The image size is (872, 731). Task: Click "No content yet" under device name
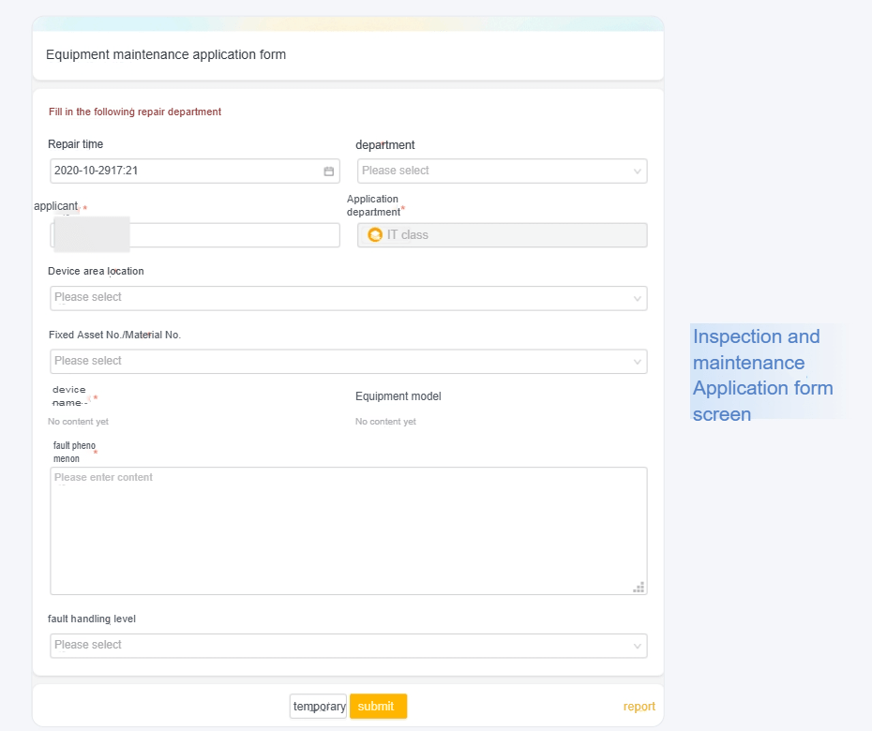click(x=78, y=422)
